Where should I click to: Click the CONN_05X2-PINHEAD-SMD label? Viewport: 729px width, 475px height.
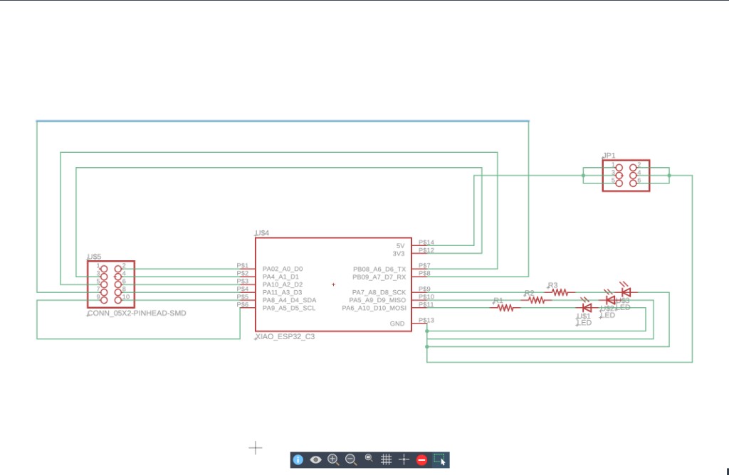[137, 314]
